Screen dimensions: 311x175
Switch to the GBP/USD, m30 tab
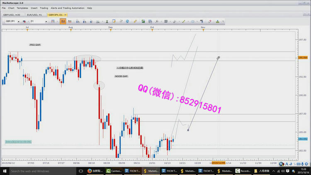[x=12, y=15]
